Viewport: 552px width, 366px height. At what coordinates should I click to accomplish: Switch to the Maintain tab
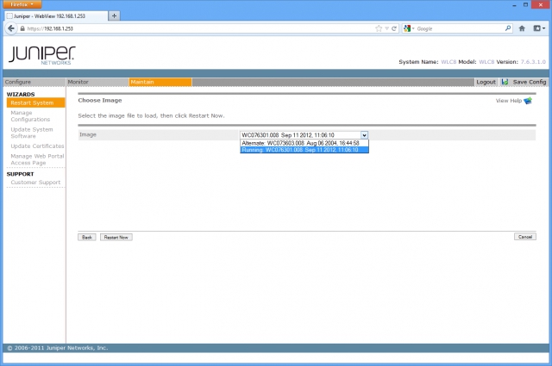pyautogui.click(x=160, y=82)
